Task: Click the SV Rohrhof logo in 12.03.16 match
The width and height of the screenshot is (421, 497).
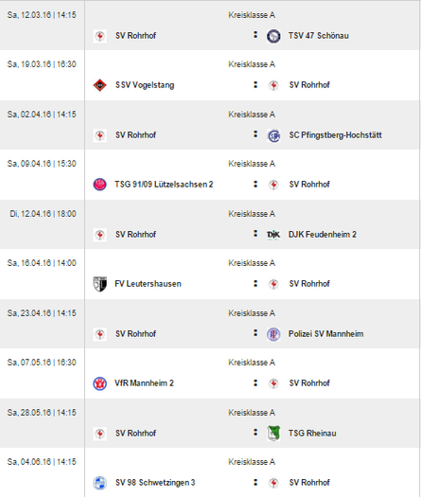Action: (x=99, y=36)
